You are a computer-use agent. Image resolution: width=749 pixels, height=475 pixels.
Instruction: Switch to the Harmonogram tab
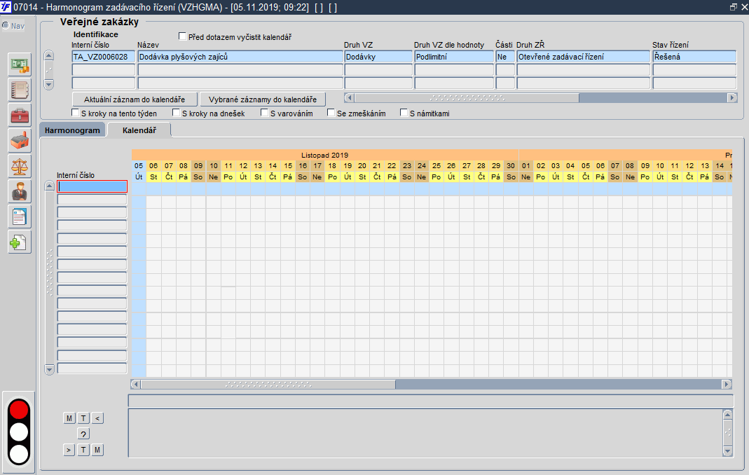[73, 130]
